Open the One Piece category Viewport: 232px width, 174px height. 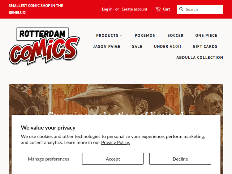click(206, 36)
